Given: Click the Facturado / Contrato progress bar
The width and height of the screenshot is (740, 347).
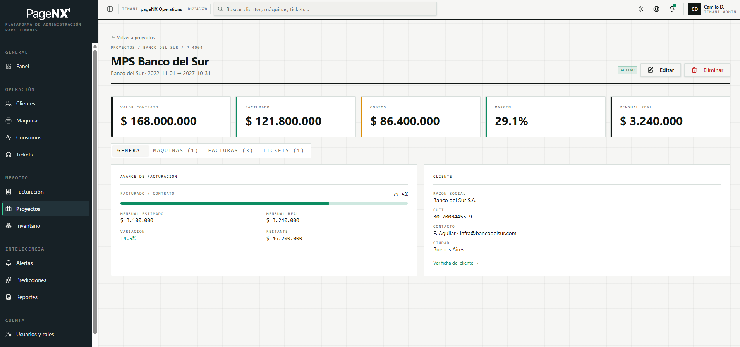Looking at the screenshot, I should click(264, 203).
